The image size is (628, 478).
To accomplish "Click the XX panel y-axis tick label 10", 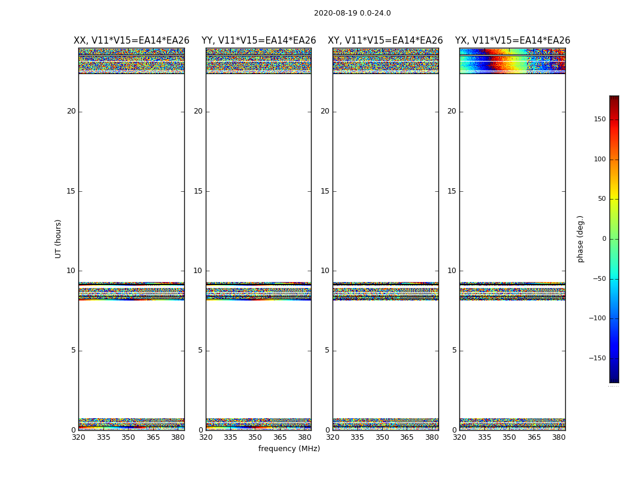I will [71, 271].
